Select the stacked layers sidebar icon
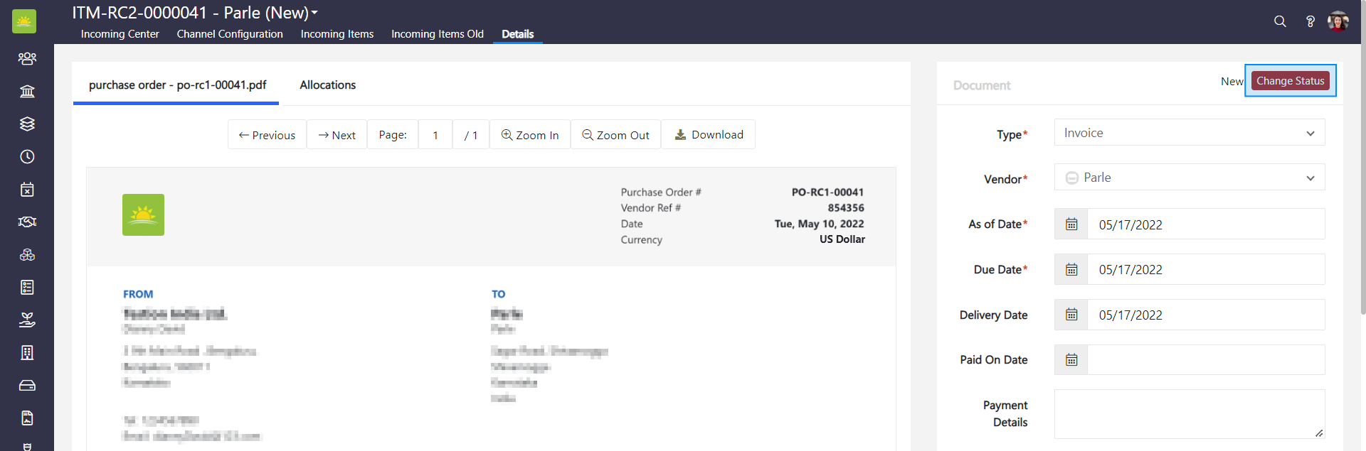The width and height of the screenshot is (1366, 451). [27, 124]
